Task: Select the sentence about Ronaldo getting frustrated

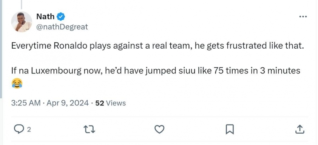Action: (x=158, y=46)
